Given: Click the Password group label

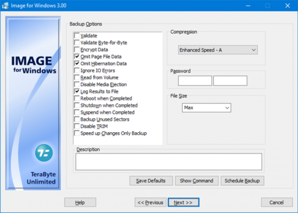Looking at the screenshot, I should click(x=180, y=71).
